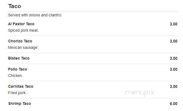Click the Taco section heading
The width and height of the screenshot is (183, 111).
[x=15, y=6]
